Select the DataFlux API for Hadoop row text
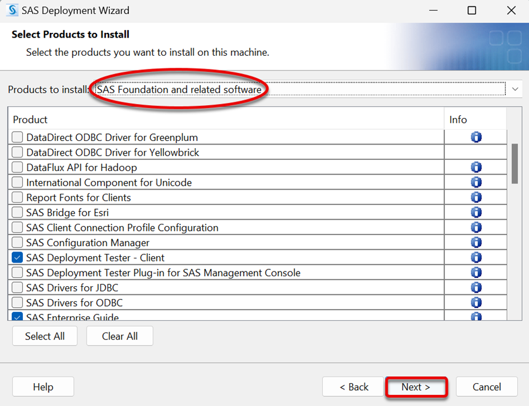The image size is (529, 406). 82,167
